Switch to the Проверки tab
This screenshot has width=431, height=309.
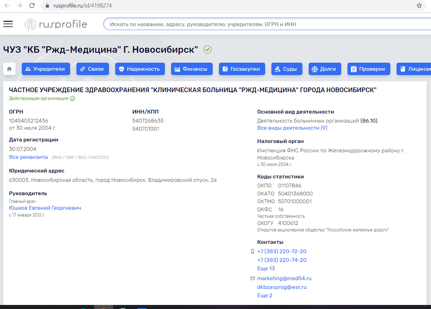pos(369,69)
